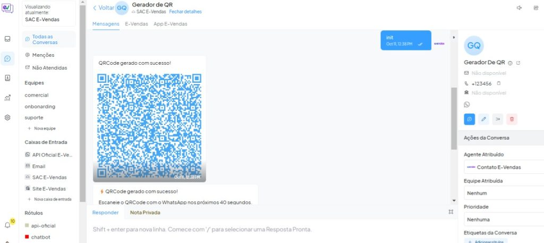The width and height of the screenshot is (544, 243).
Task: Delete contact with red trash icon
Action: coord(512,119)
